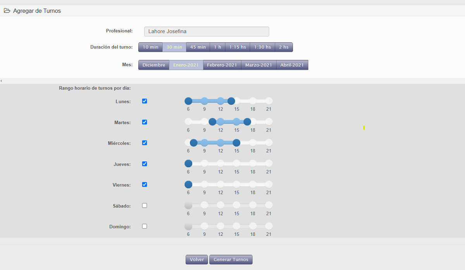Set the turn duration to 1 h

tap(218, 47)
